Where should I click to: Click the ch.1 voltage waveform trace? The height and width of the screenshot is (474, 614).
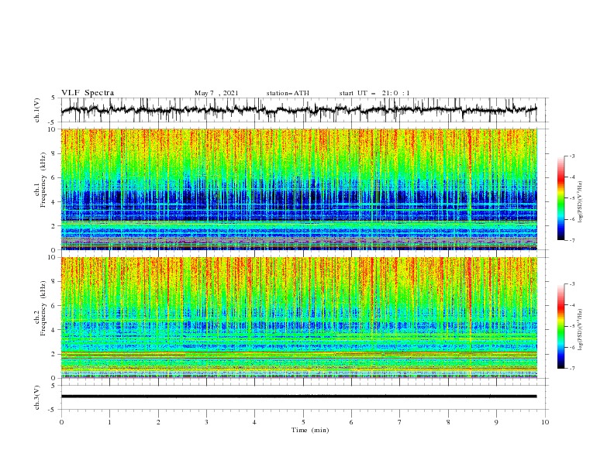coord(298,110)
